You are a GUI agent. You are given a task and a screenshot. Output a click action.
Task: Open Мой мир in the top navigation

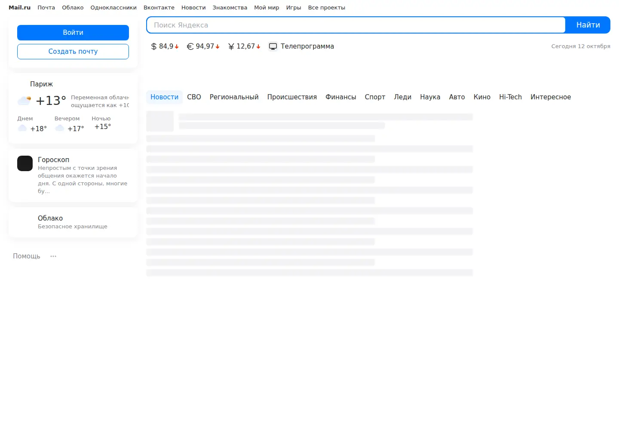[x=267, y=8]
